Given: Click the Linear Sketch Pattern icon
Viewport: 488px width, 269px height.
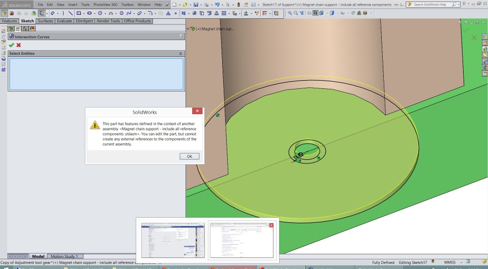Looking at the screenshot, I should click(224, 13).
